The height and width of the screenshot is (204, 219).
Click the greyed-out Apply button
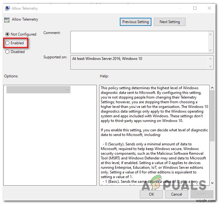click(x=202, y=194)
